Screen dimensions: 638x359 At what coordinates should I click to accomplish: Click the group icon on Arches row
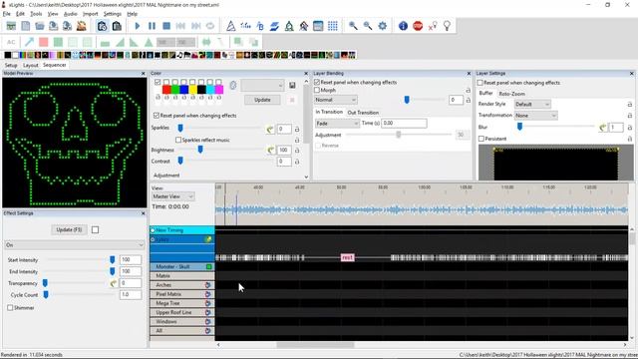click(207, 285)
